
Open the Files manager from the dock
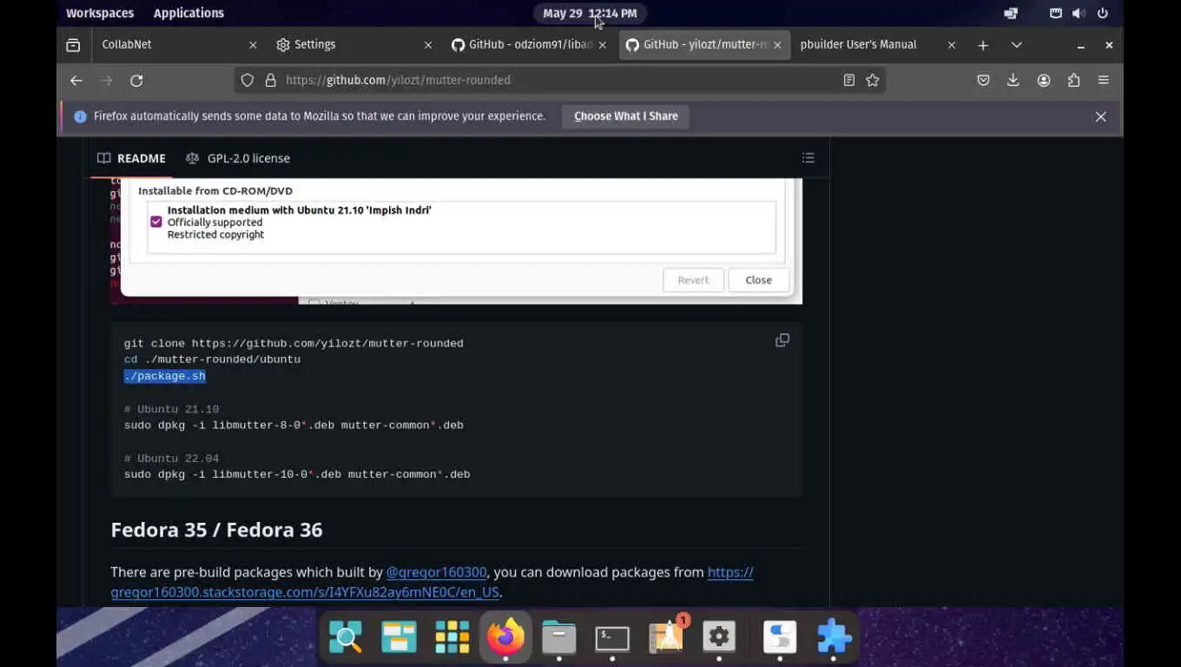pos(559,637)
